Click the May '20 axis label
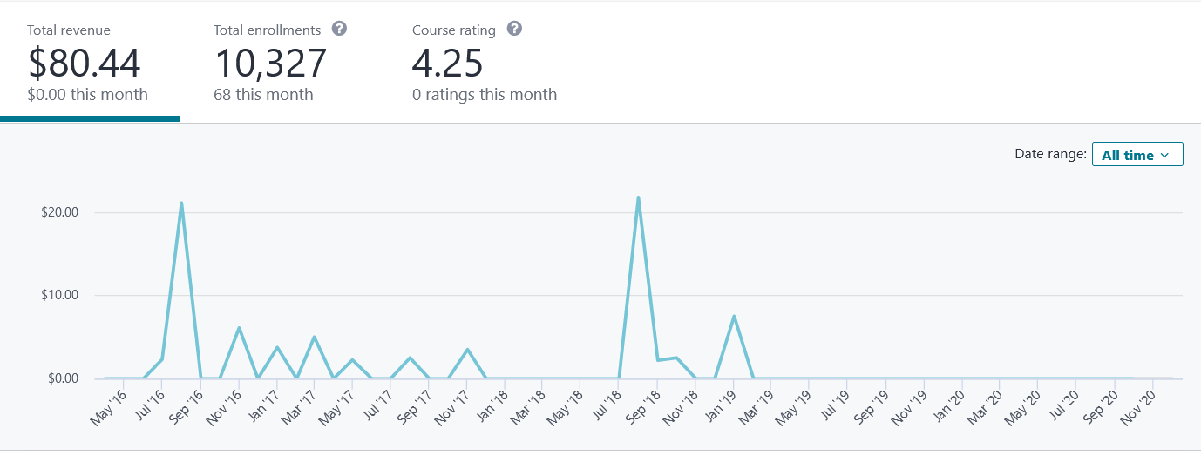The height and width of the screenshot is (455, 1201). coord(1021,407)
